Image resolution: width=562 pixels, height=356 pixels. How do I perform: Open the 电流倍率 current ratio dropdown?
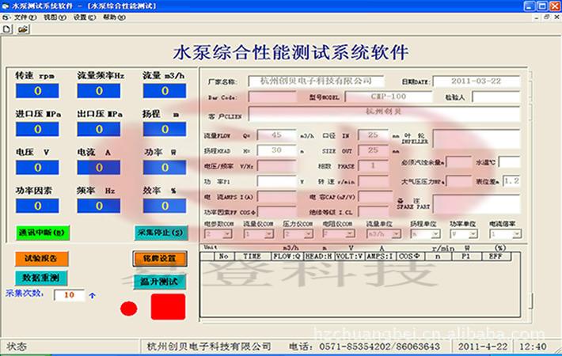(x=516, y=234)
